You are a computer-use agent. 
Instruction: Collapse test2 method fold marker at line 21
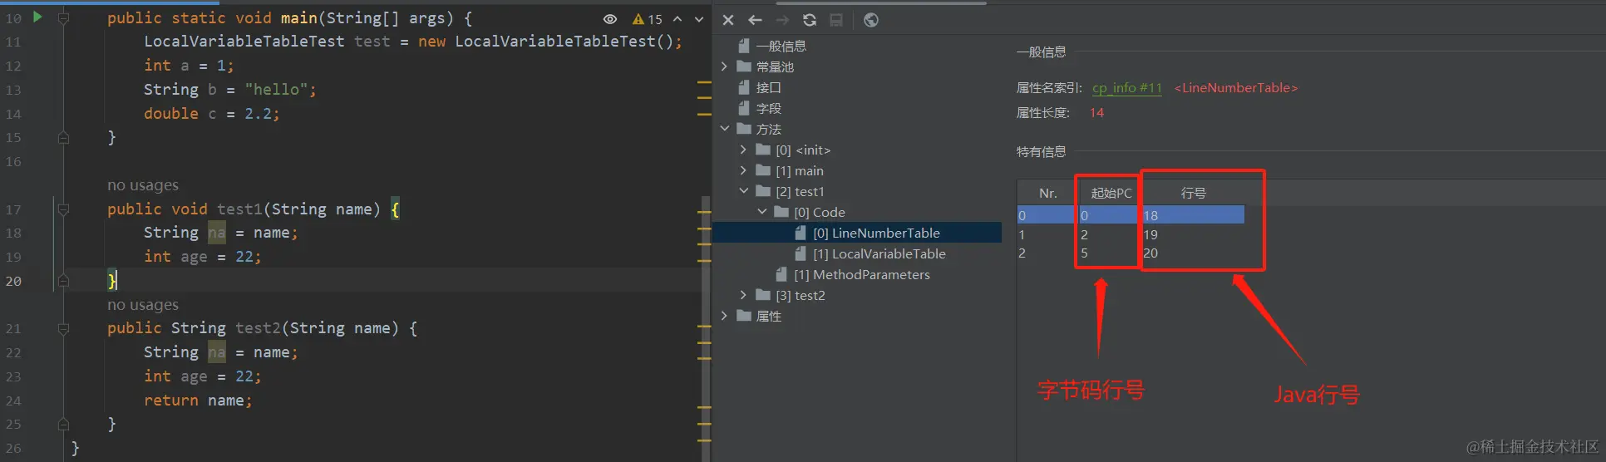[63, 328]
